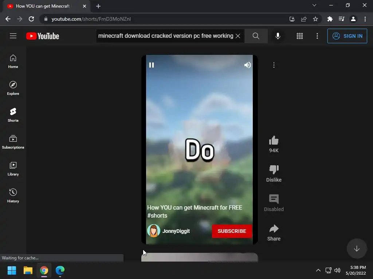Click the address bar URL
Viewport: 373px width, 279px height.
(91, 19)
